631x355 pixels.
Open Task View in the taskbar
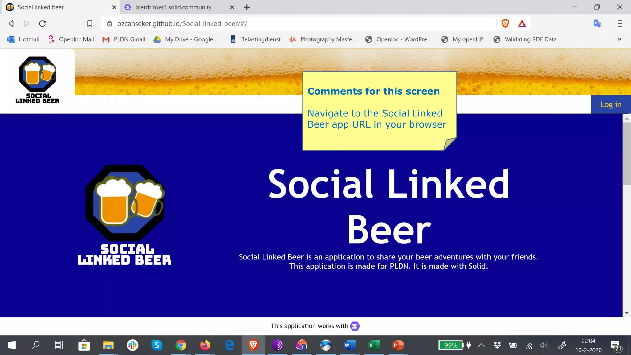59,345
